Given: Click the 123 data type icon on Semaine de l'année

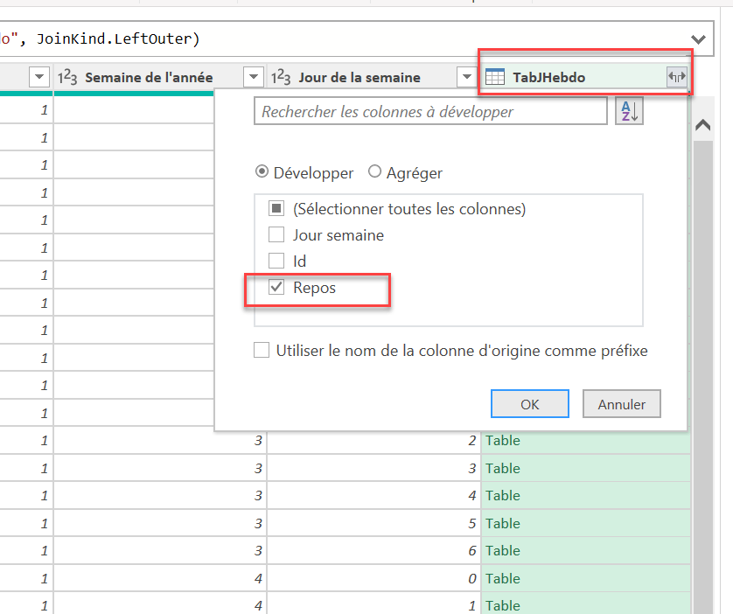Looking at the screenshot, I should [x=67, y=77].
